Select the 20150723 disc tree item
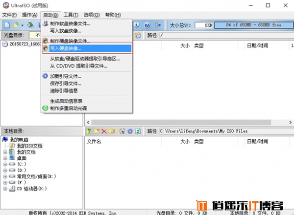Image resolution: width=294 pixels, height=215 pixels. click(21, 44)
